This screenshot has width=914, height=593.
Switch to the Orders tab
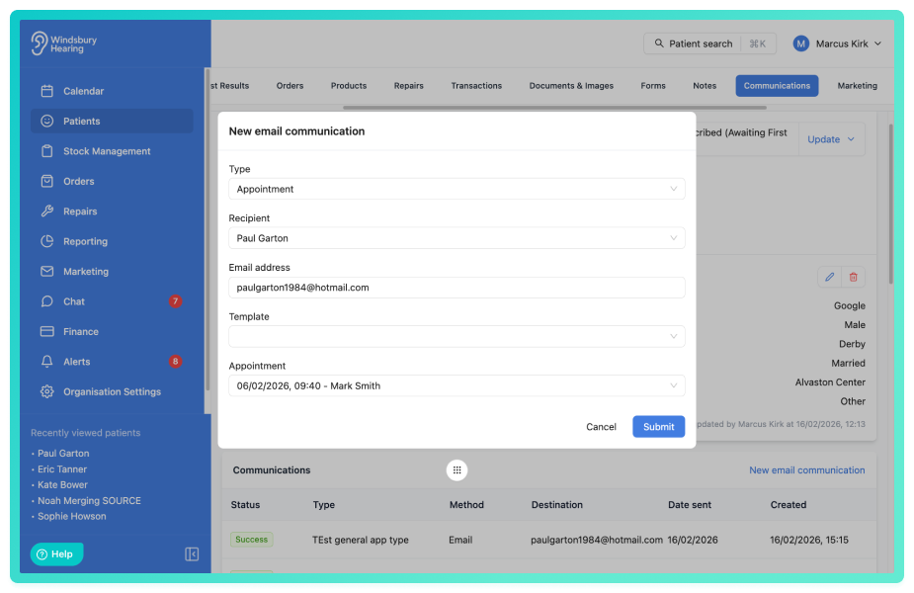tap(290, 86)
